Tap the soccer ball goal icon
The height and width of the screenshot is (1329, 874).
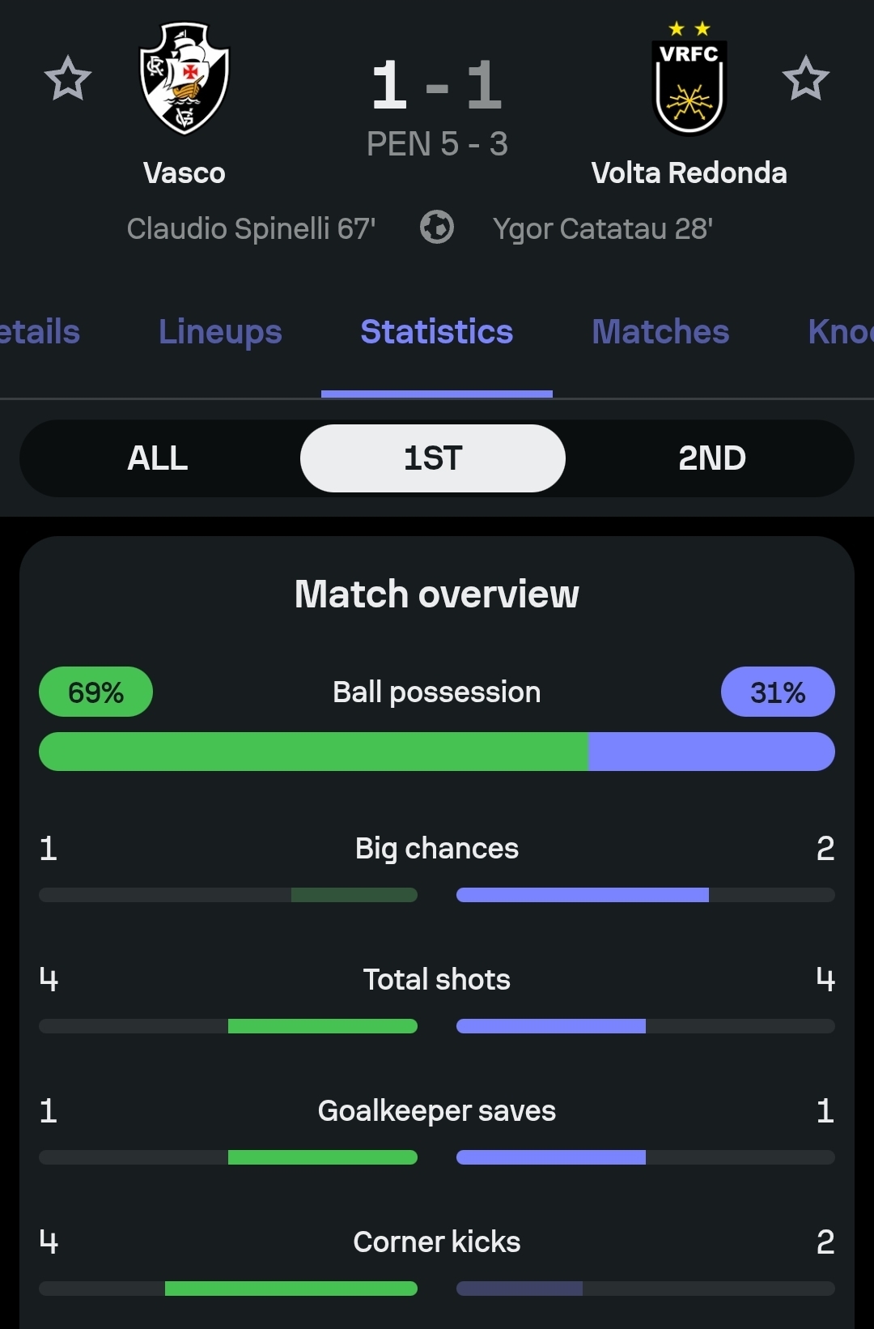tap(437, 228)
